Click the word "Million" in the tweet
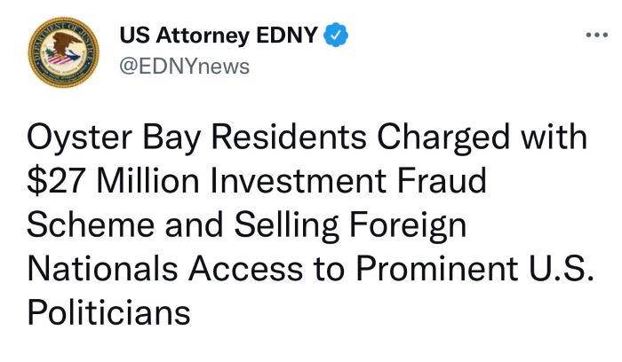This screenshot has height=362, width=622. point(148,180)
